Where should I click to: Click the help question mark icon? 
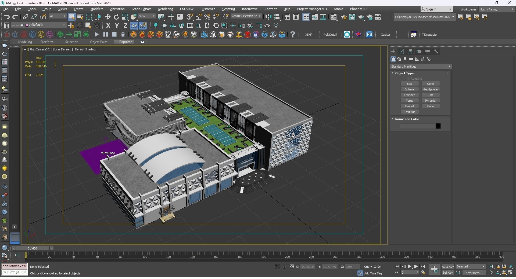click(293, 34)
